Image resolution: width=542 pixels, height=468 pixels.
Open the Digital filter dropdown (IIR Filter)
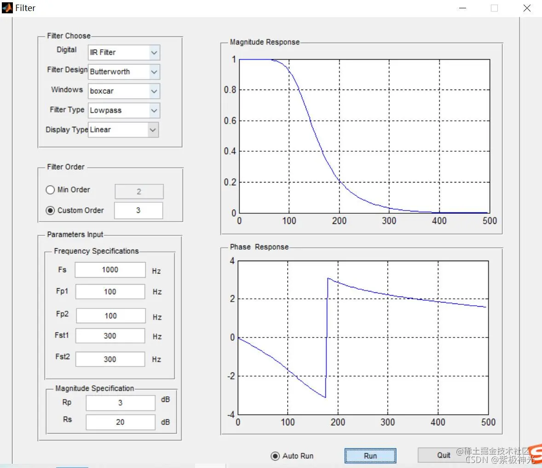[124, 52]
